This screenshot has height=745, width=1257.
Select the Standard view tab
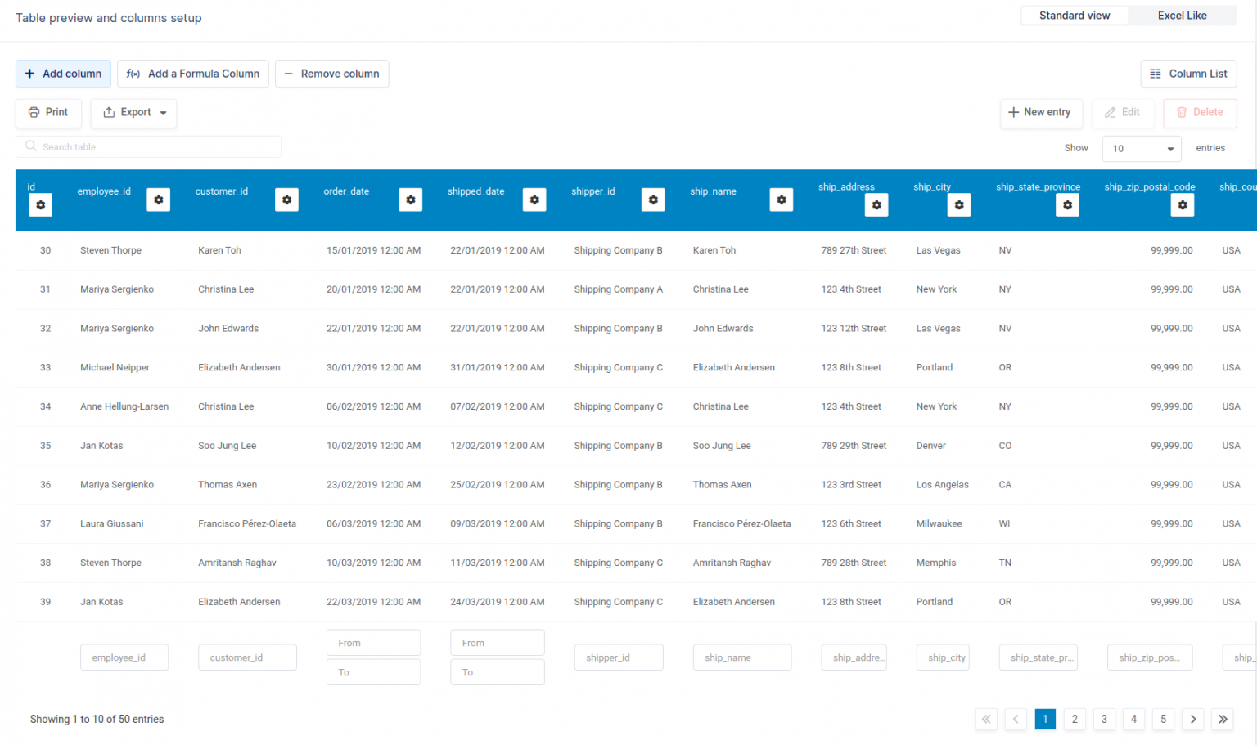[x=1074, y=16]
